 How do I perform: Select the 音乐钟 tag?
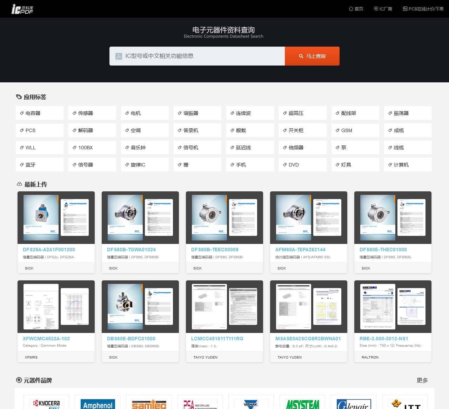point(145,148)
